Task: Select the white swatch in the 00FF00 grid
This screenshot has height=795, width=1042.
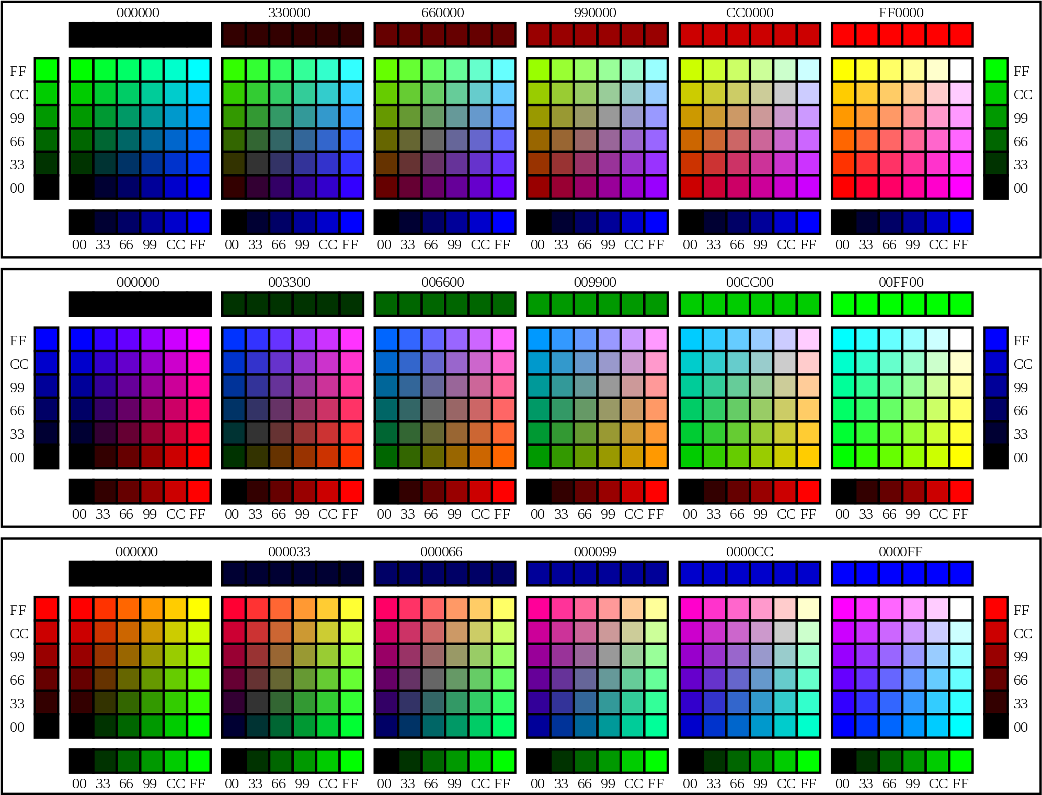Action: point(960,340)
